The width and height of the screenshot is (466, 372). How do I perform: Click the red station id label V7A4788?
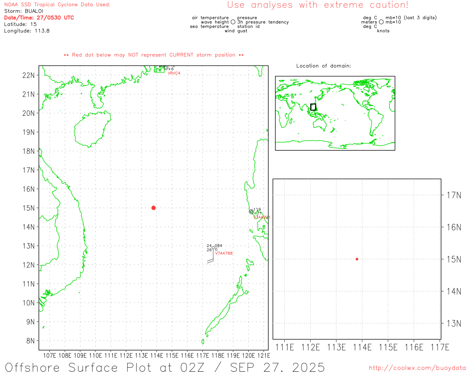pyautogui.click(x=224, y=254)
